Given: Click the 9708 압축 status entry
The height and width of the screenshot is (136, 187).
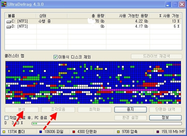Looking at the screenshot, I should click(x=130, y=132).
